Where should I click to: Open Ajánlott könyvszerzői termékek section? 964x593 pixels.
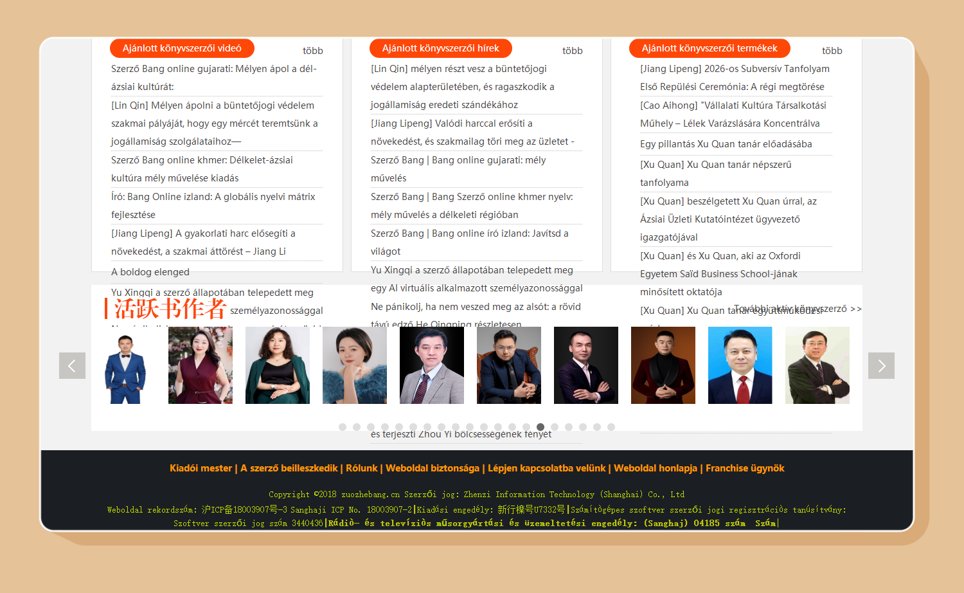coord(709,48)
